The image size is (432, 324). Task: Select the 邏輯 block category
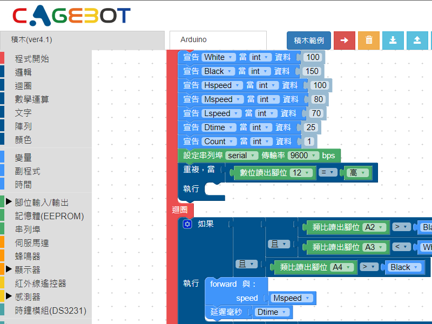coord(23,72)
